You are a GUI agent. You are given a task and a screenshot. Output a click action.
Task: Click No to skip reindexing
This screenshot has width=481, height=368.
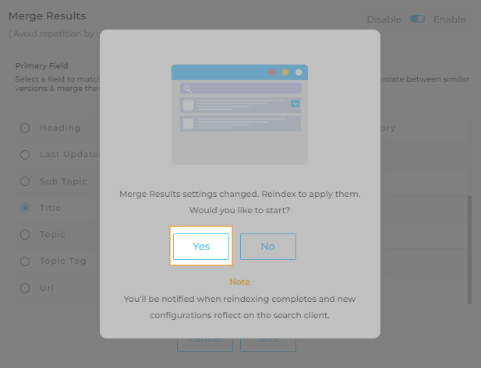(x=268, y=246)
